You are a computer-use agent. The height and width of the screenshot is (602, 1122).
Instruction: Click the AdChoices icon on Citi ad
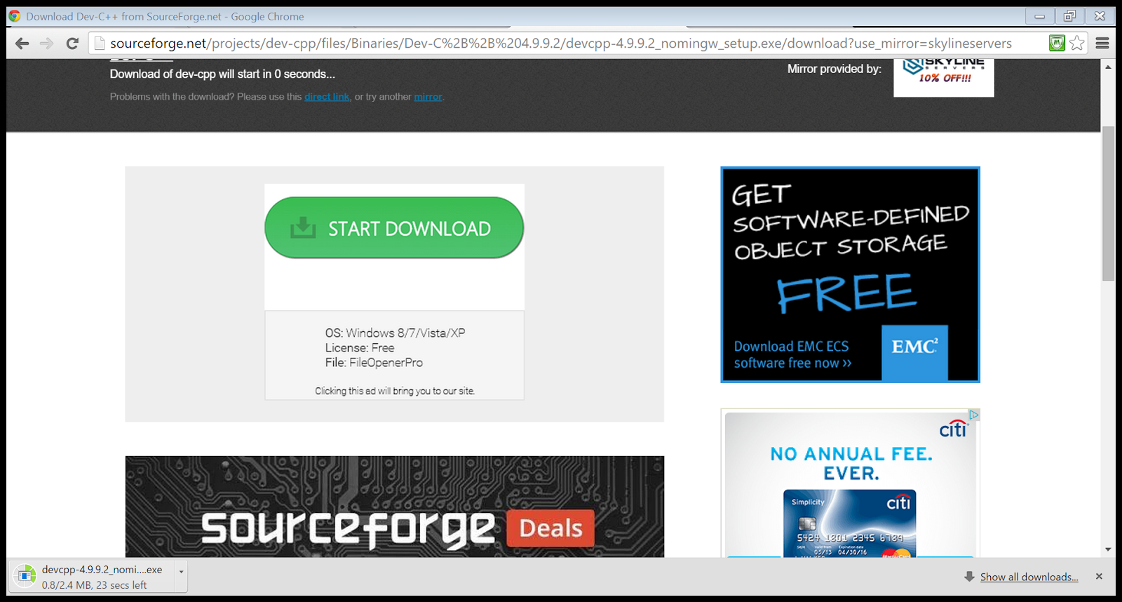[974, 415]
